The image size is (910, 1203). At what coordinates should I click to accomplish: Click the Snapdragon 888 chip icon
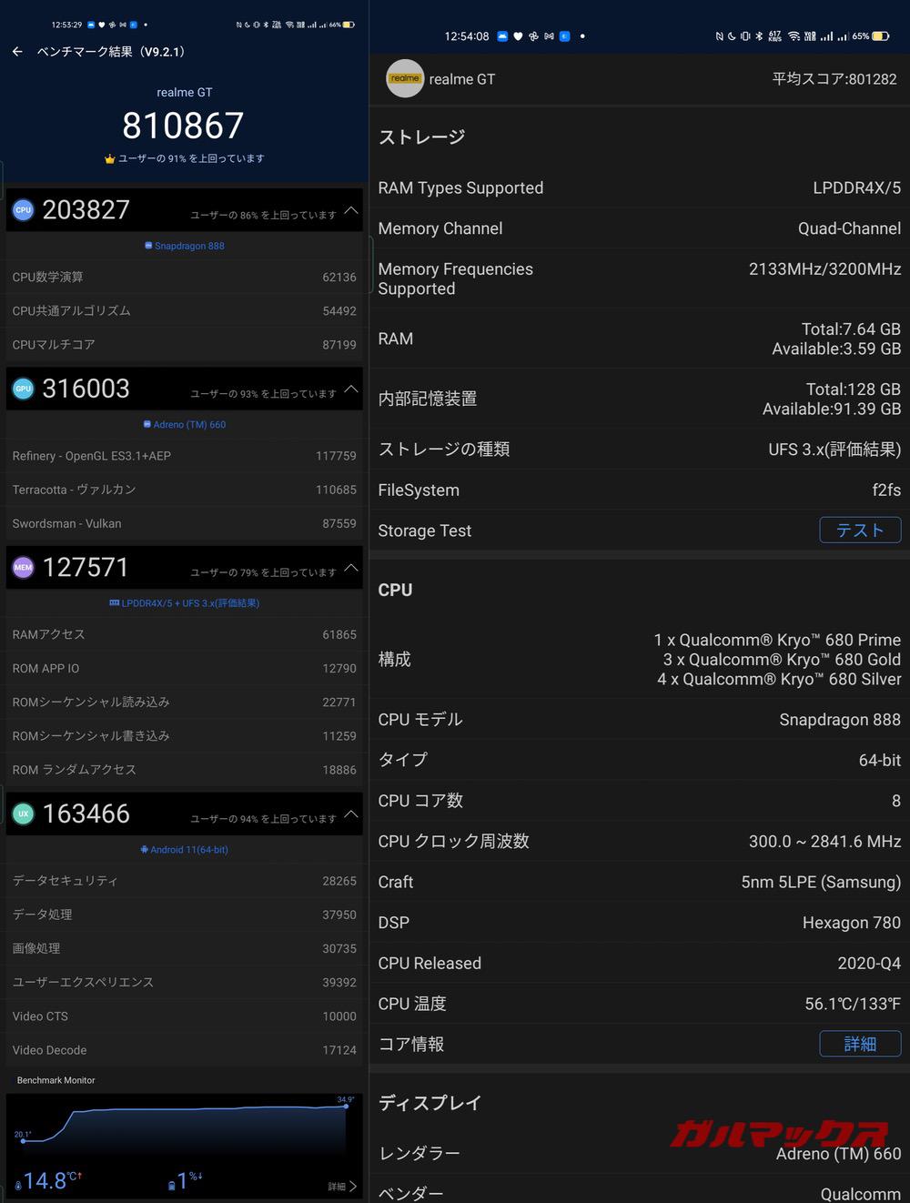(x=147, y=245)
